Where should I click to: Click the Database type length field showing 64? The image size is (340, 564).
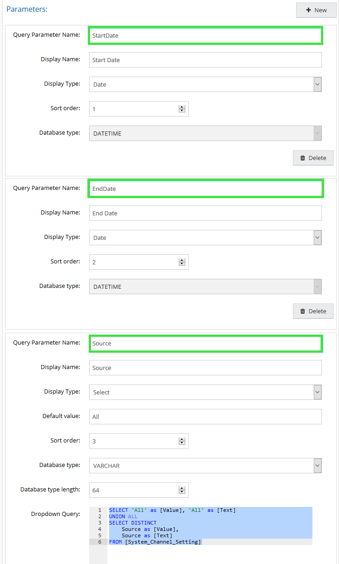pyautogui.click(x=134, y=490)
